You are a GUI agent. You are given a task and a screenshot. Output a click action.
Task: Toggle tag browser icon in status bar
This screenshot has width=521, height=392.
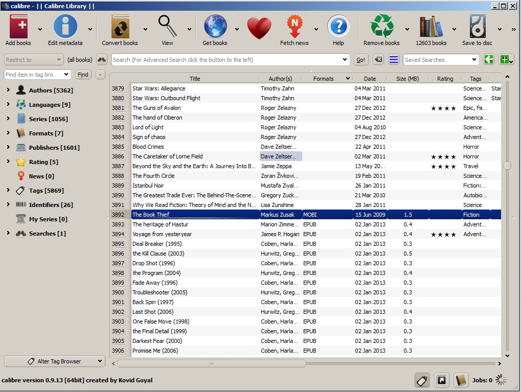[x=422, y=380]
